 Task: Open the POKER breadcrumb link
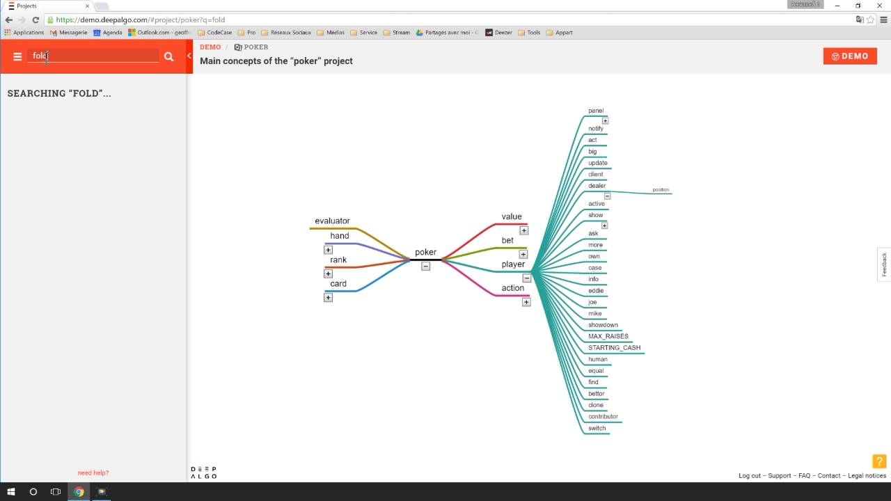click(251, 47)
